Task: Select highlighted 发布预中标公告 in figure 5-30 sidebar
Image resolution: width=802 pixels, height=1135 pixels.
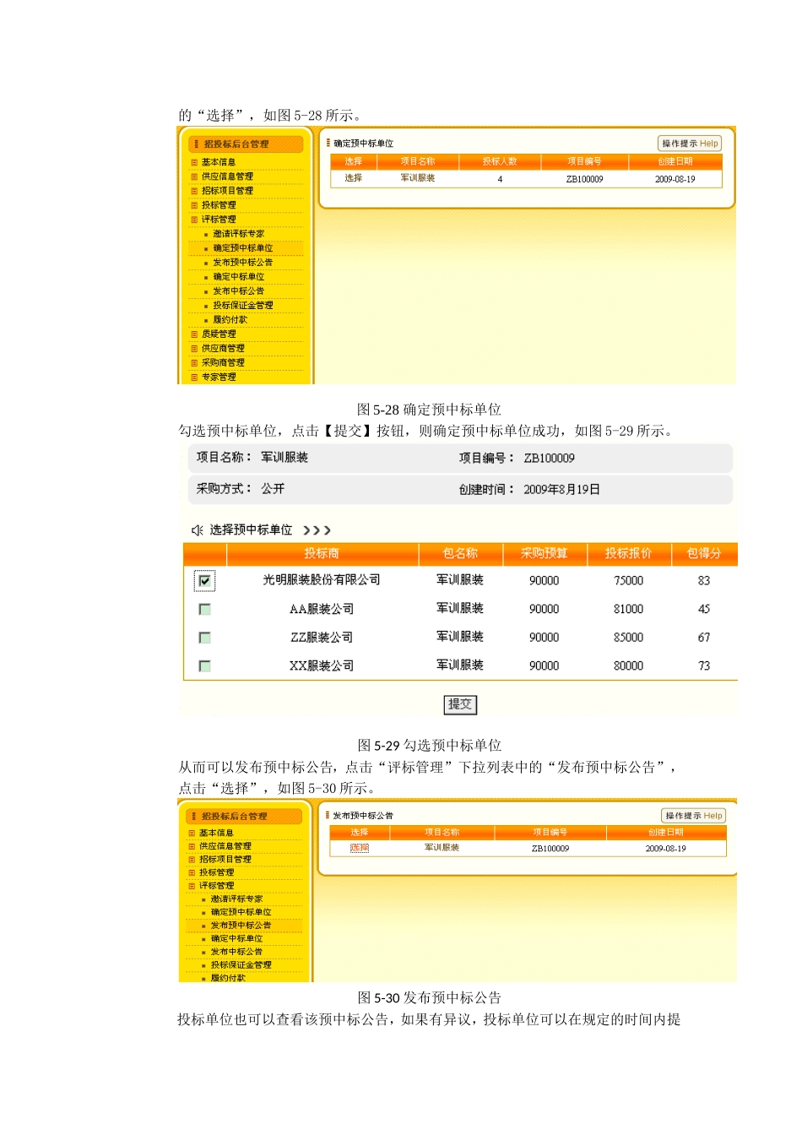Action: coord(241,926)
